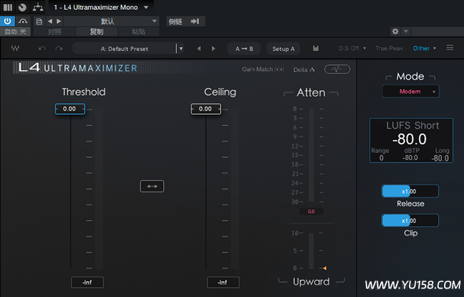
Task: Toggle Gain Match
Action: [x=263, y=69]
